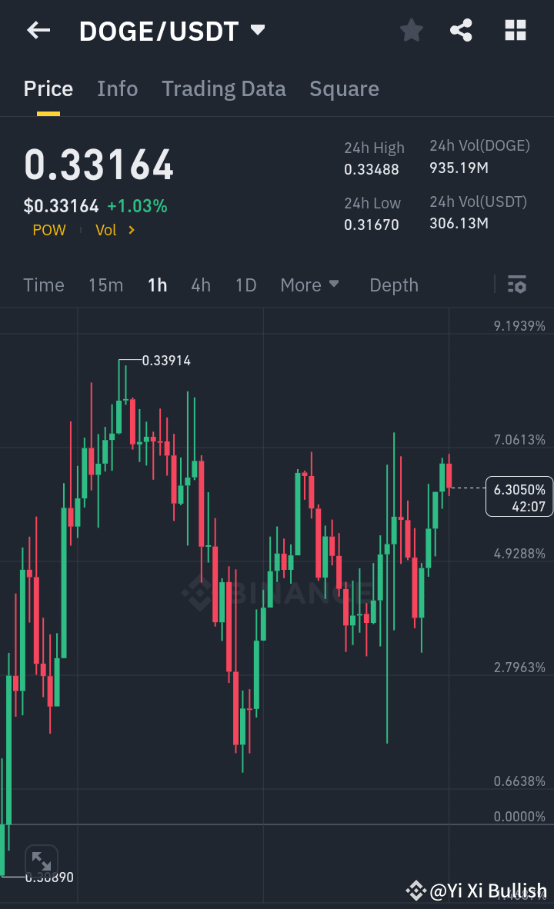Open chart settings icon beside Depth
The image size is (554, 909).
[x=516, y=285]
